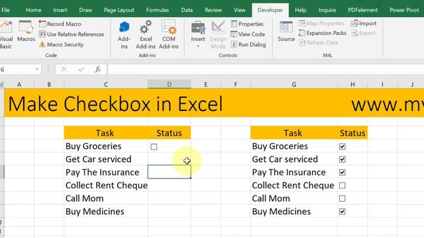Switch to the Insert ribbon tab
This screenshot has width=424, height=238.
(60, 10)
